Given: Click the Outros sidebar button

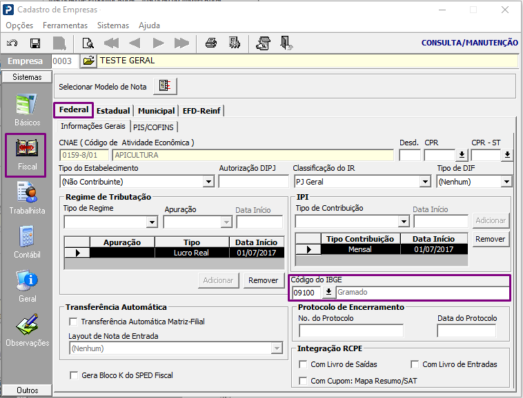Looking at the screenshot, I should click(x=27, y=390).
